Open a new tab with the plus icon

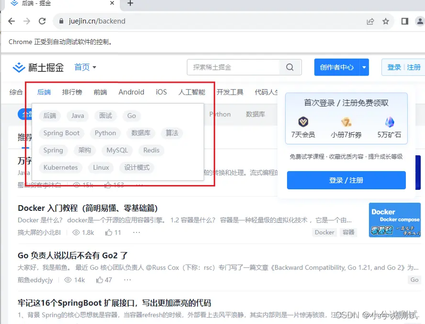tap(130, 3)
